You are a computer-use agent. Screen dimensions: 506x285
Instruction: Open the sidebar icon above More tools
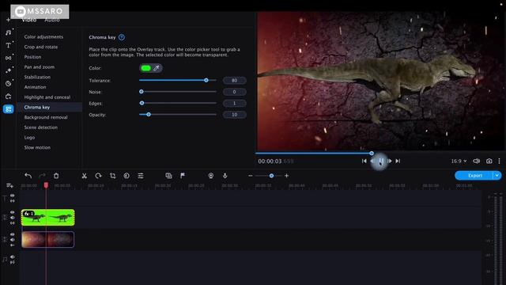pyautogui.click(x=9, y=97)
